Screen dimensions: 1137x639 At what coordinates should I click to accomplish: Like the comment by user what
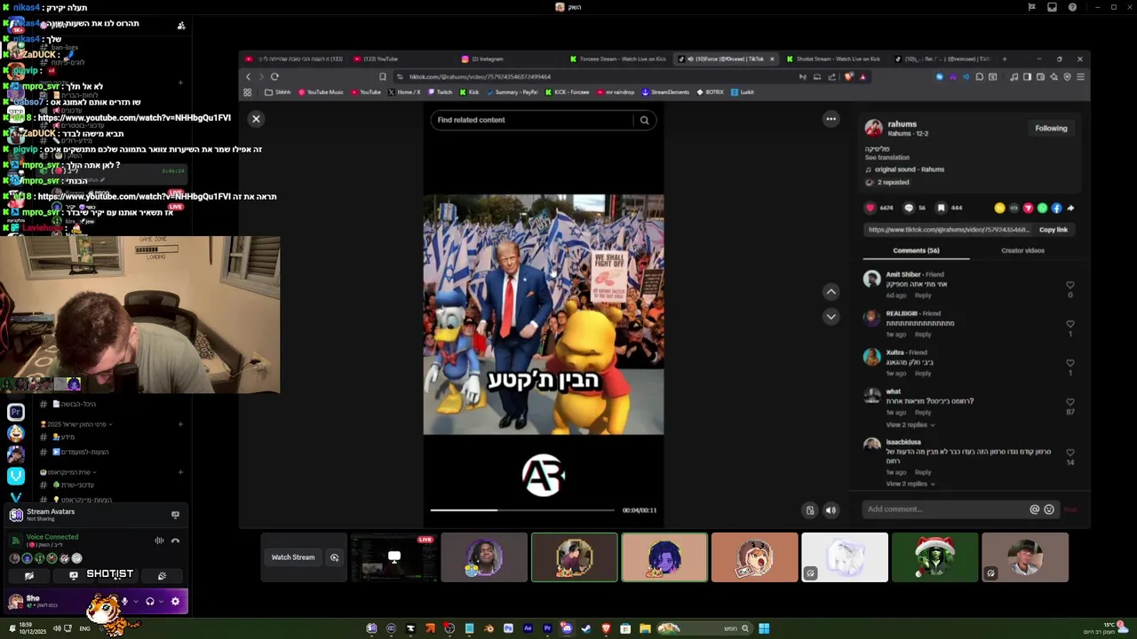(1069, 402)
